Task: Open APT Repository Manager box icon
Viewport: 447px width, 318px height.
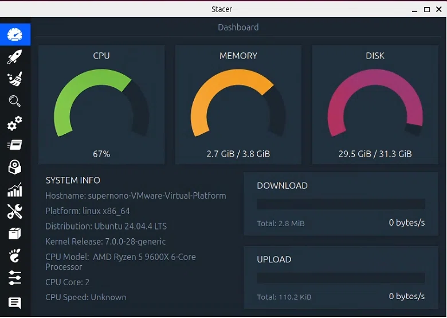Action: click(15, 234)
